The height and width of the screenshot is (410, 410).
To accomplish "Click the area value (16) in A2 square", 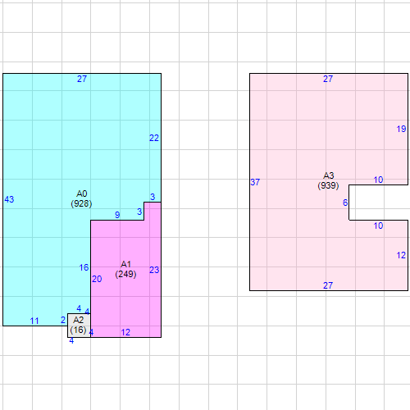I will 78,330.
